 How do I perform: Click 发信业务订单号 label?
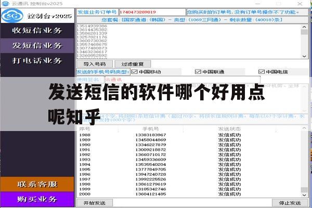[x=97, y=12]
